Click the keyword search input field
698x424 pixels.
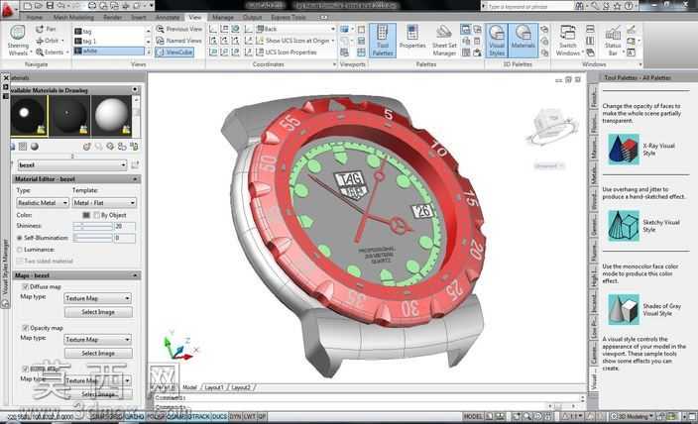coord(527,6)
